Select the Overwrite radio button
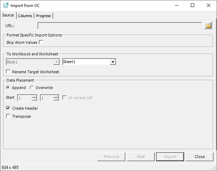 32,88
